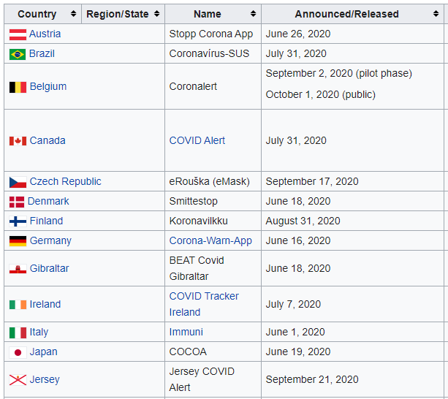Sort by Announced/Released column arrows
This screenshot has width=448, height=399.
(x=436, y=14)
